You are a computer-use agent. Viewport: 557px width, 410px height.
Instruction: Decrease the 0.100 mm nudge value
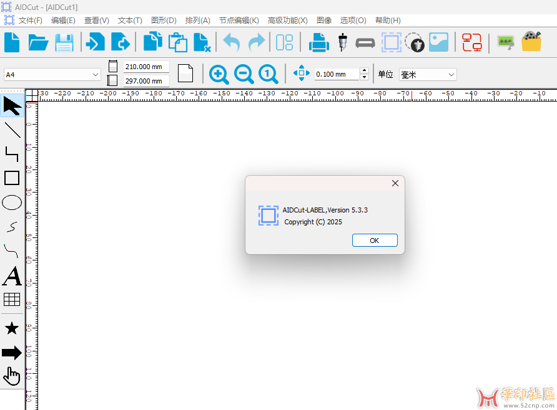pyautogui.click(x=364, y=77)
